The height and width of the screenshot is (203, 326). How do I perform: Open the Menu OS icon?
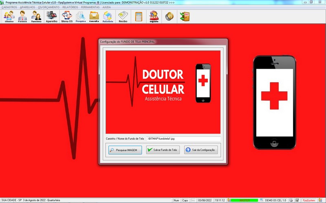[x=67, y=16]
